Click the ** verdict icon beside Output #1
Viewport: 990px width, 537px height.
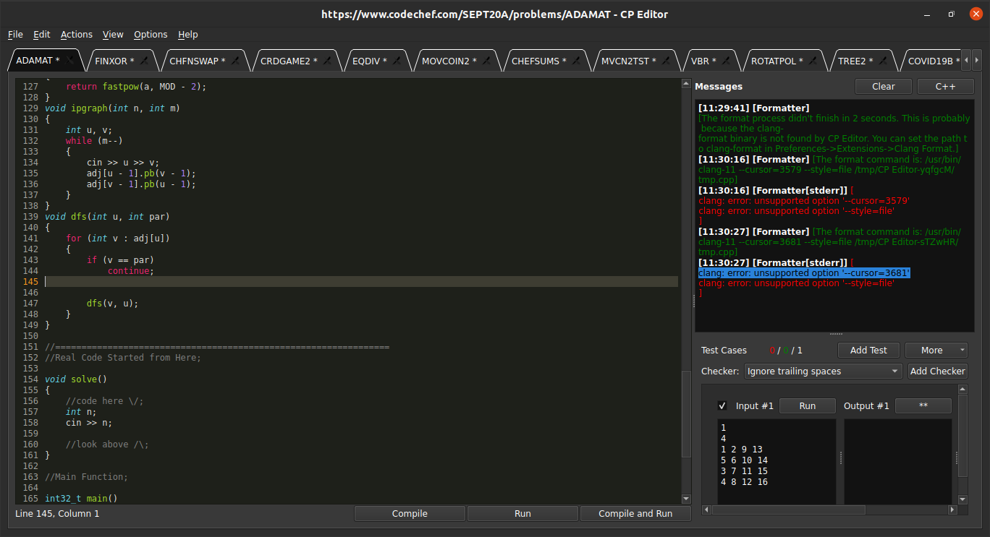click(x=923, y=405)
